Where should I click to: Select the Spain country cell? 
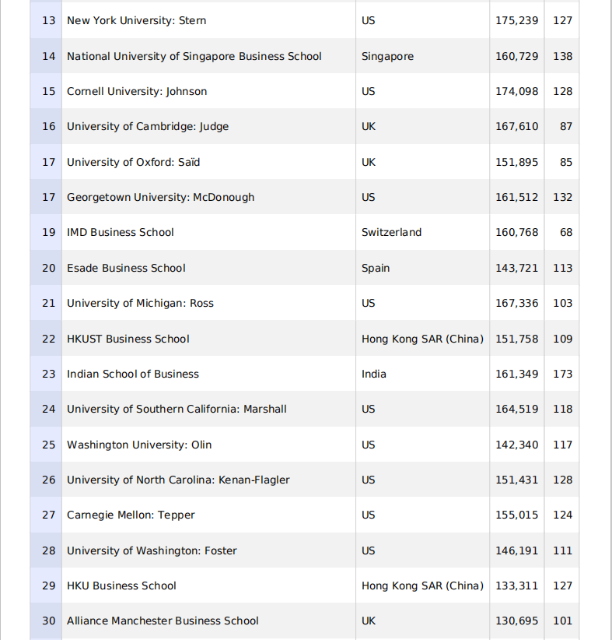pyautogui.click(x=376, y=268)
